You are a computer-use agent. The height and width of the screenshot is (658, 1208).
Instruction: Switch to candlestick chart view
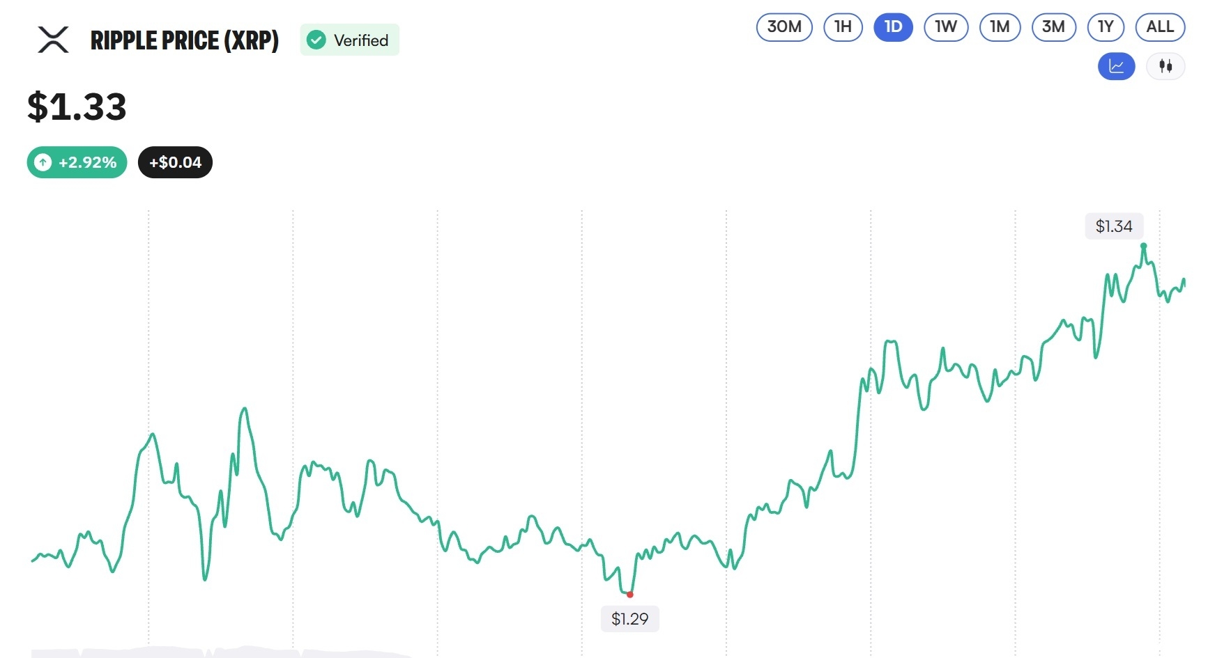click(x=1165, y=66)
